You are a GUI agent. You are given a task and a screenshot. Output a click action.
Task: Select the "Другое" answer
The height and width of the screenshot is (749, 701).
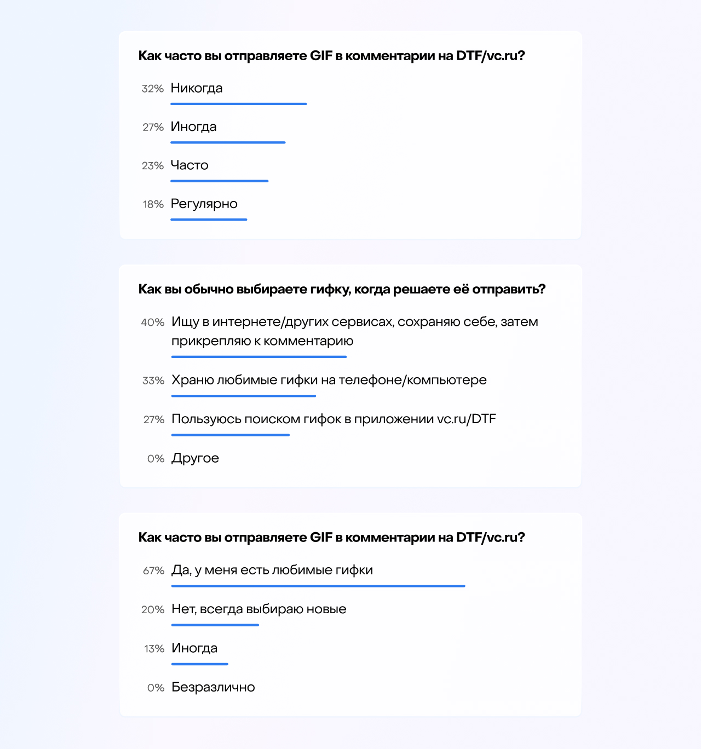pos(195,458)
